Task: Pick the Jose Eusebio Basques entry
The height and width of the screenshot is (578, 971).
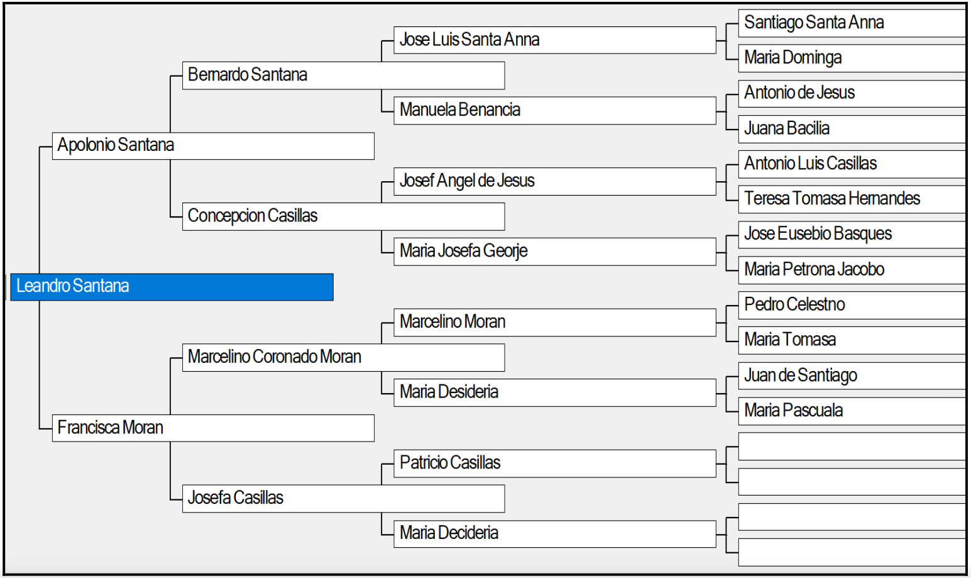Action: 852,235
